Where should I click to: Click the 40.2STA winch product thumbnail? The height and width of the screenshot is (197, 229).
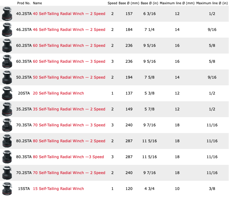tap(7, 14)
